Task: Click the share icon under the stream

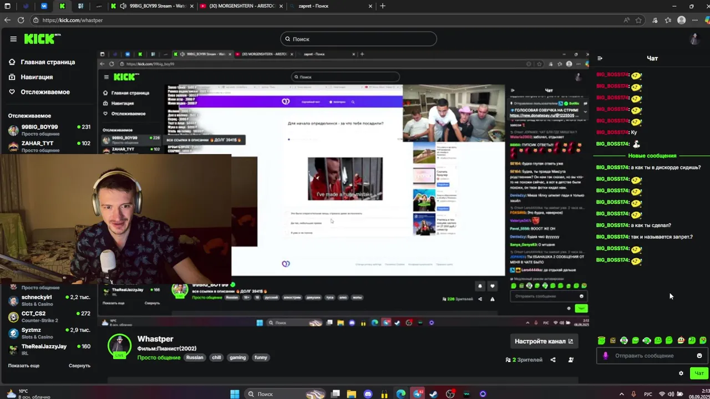Action: point(552,360)
